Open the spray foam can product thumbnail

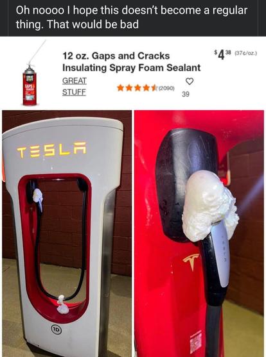[x=32, y=73]
